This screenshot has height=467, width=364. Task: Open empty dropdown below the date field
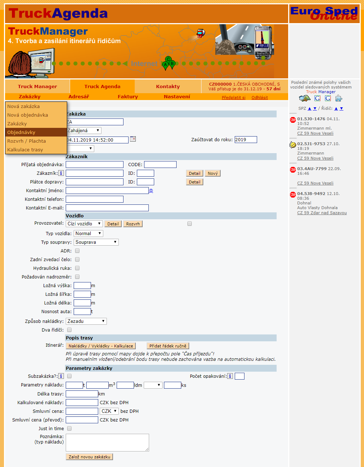click(x=81, y=148)
